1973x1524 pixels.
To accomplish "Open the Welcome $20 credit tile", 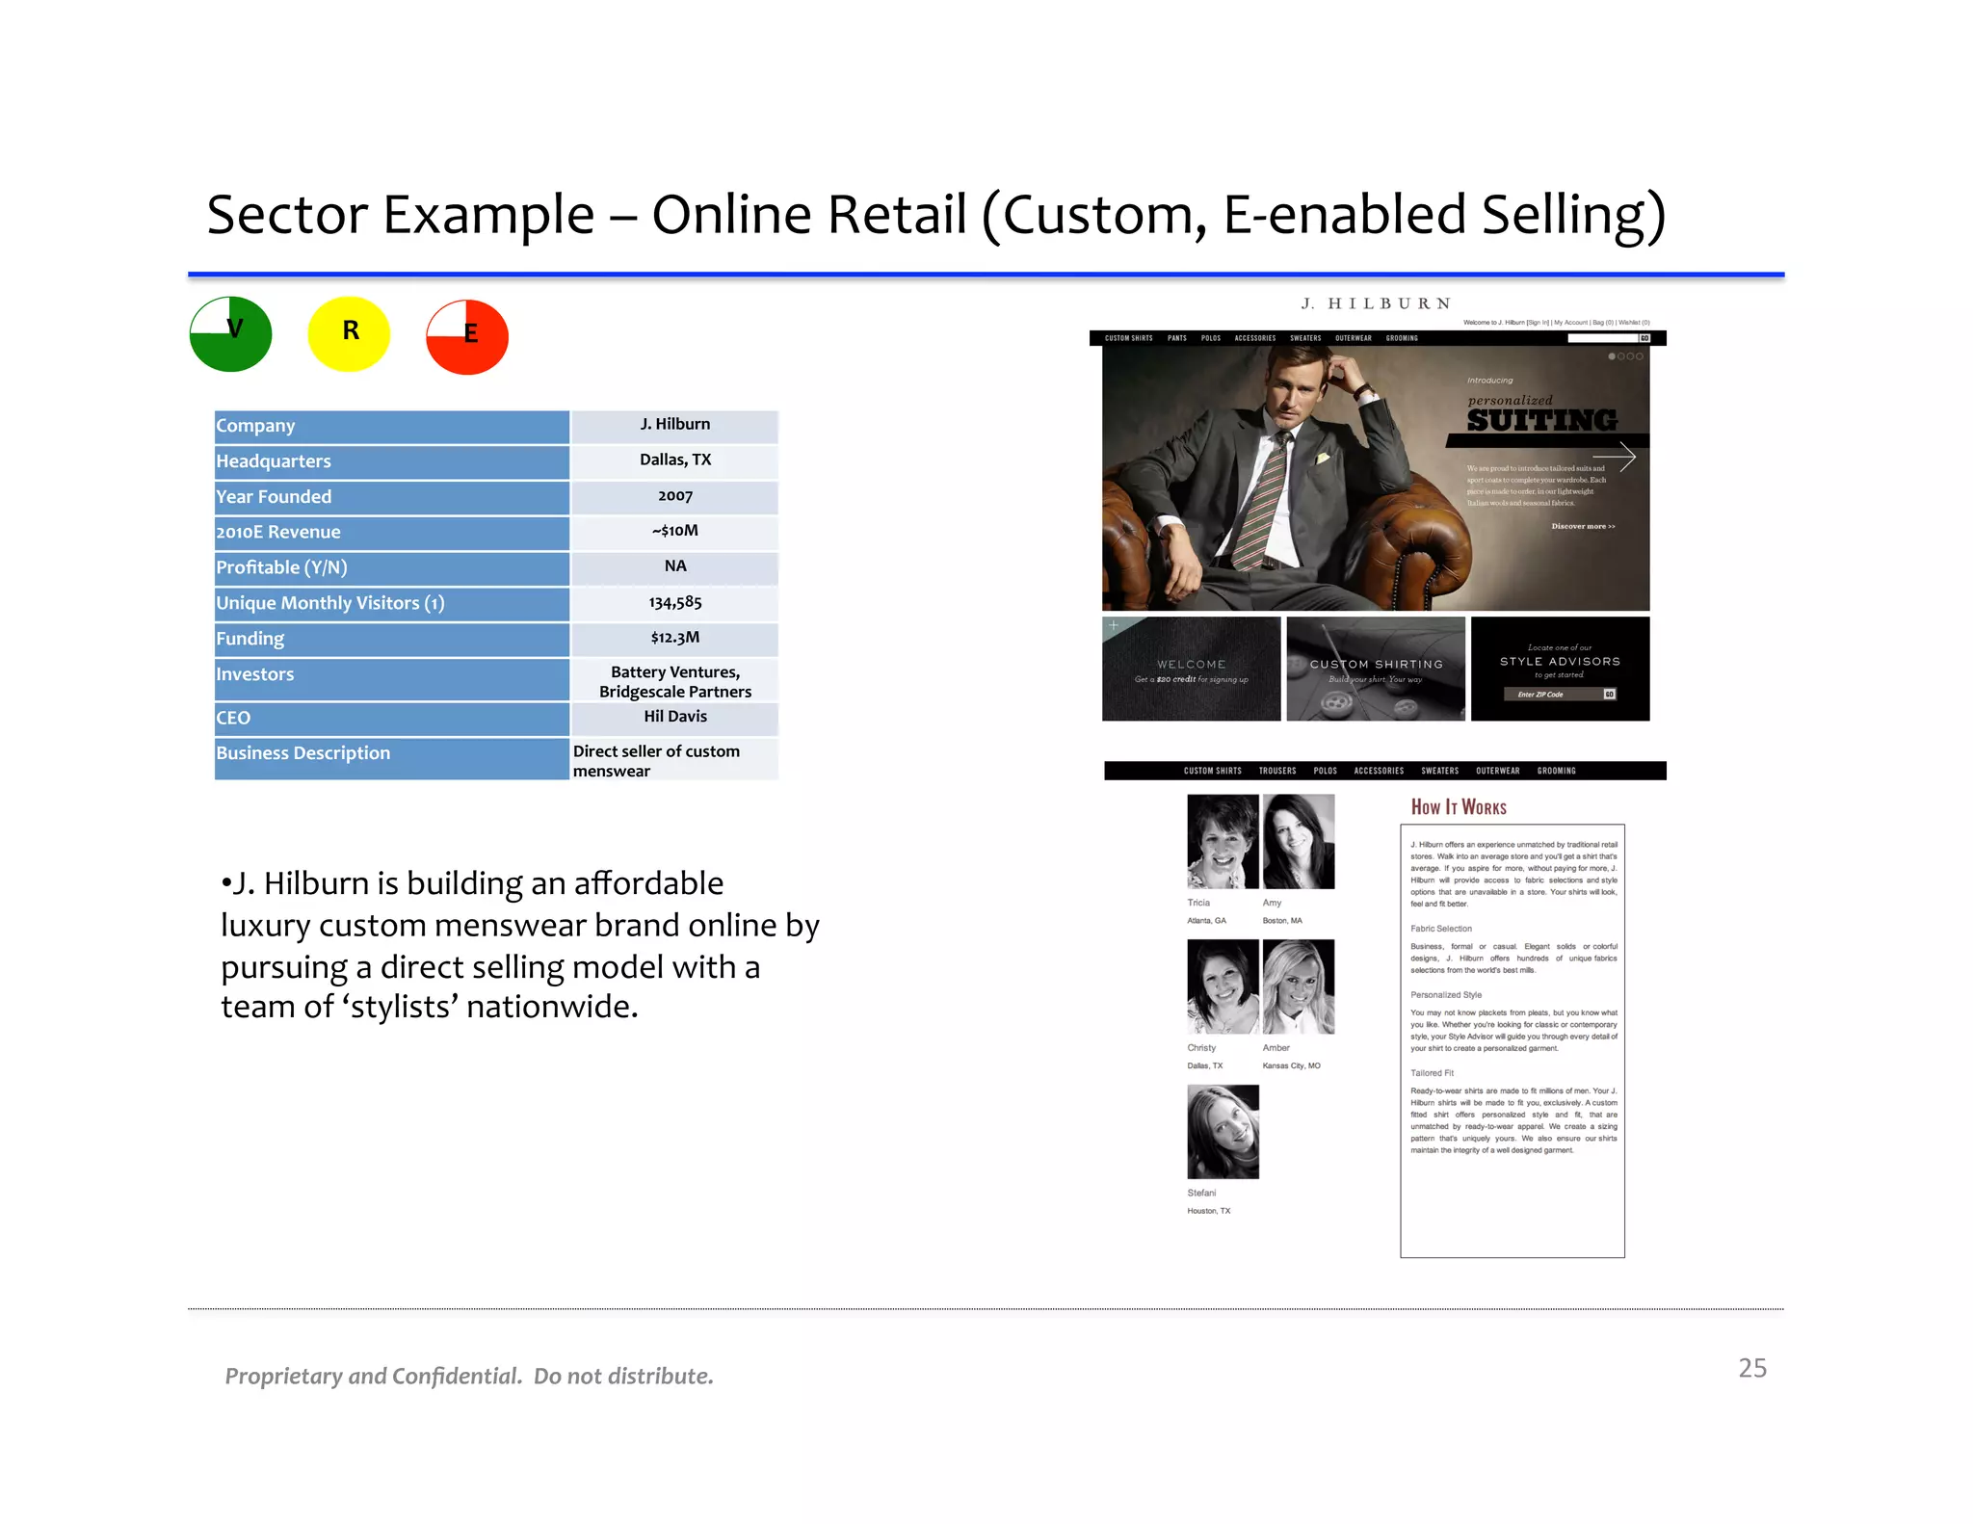I will pos(1192,669).
